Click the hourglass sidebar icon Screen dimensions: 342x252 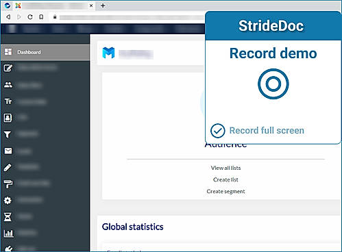point(8,217)
